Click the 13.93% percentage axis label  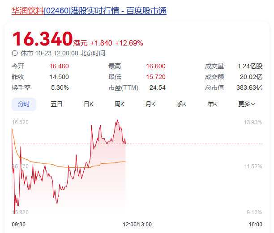253,122
